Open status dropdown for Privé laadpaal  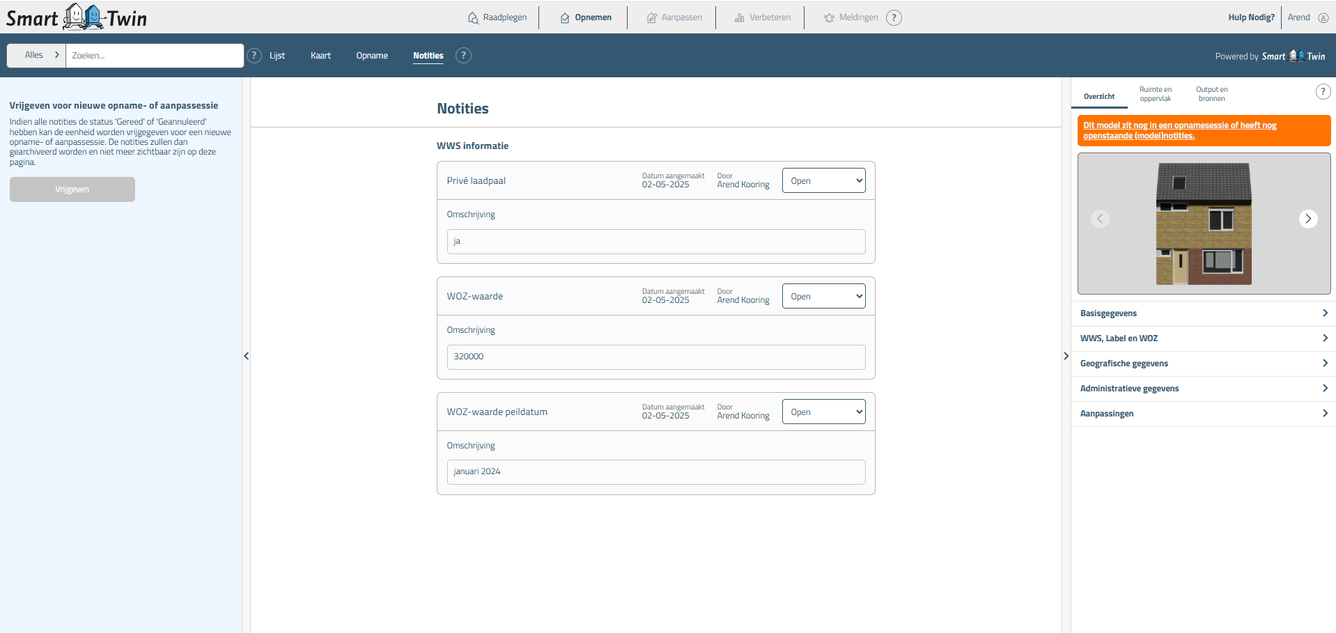click(x=823, y=181)
